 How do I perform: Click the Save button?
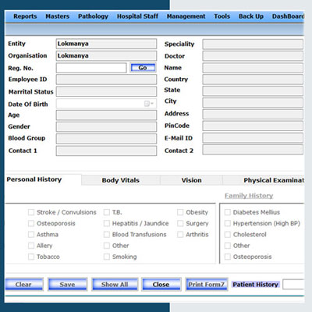coord(67,284)
